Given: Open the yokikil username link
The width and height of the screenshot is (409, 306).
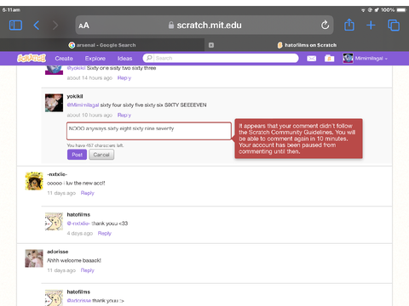Looking at the screenshot, I should pos(75,96).
